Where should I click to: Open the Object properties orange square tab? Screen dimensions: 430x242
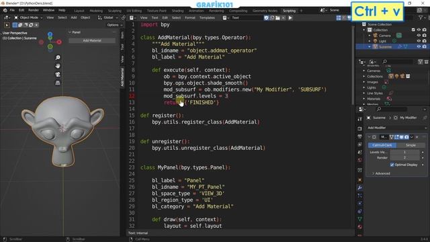coord(360,179)
